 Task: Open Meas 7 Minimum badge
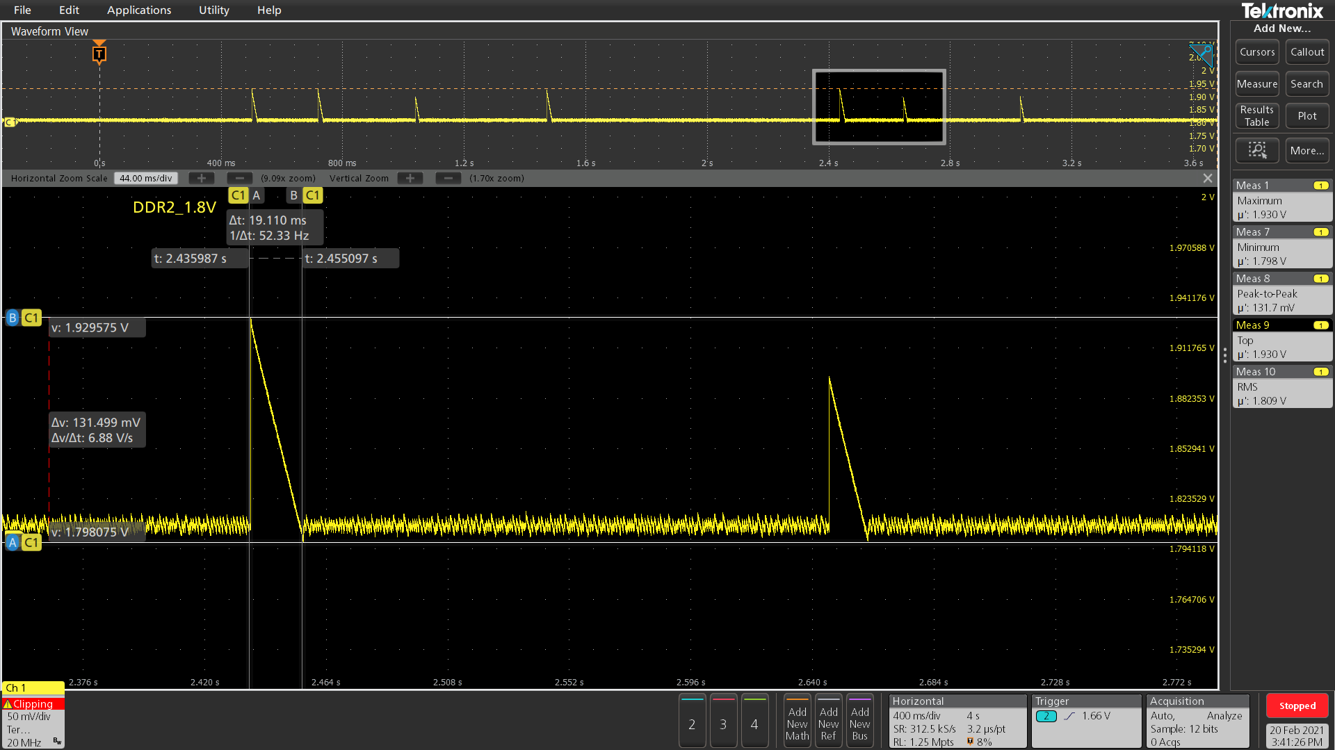[1282, 247]
